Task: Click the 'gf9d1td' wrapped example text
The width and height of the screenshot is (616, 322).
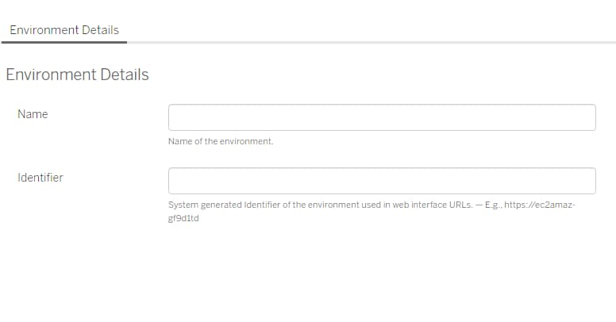Action: [183, 218]
